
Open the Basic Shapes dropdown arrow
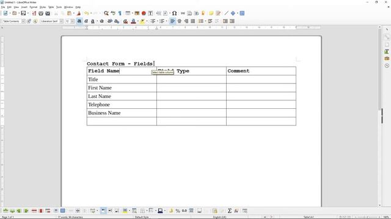238,13
